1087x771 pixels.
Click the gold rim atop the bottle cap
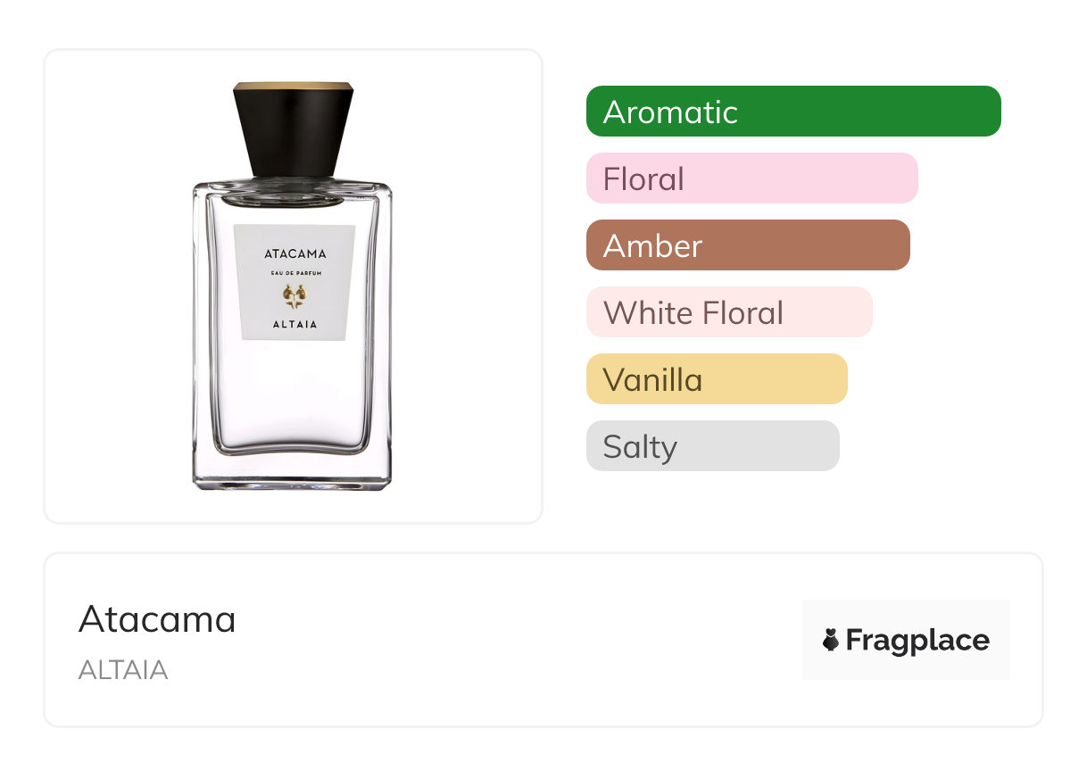click(x=294, y=86)
